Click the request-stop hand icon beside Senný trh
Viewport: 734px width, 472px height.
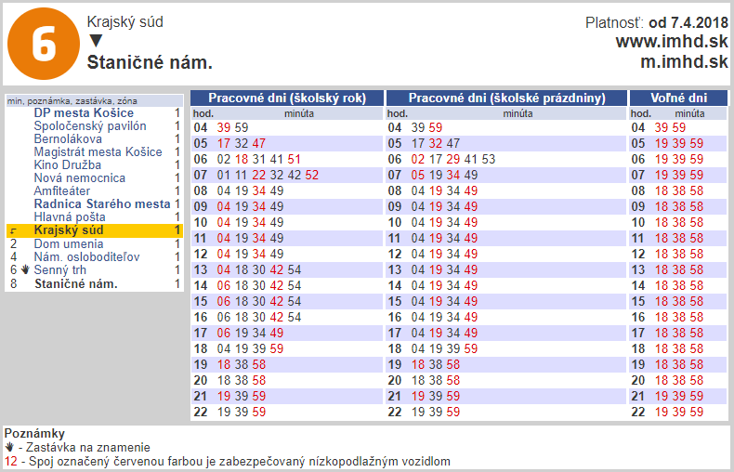[25, 269]
